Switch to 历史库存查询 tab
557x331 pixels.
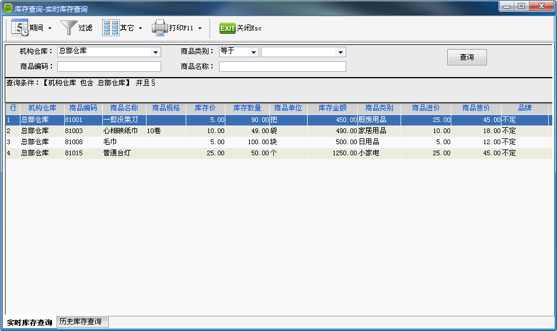pos(81,322)
